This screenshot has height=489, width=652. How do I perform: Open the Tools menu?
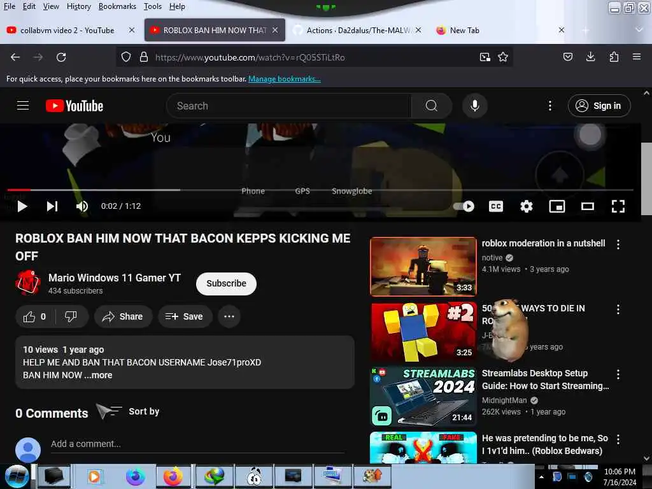(x=153, y=6)
